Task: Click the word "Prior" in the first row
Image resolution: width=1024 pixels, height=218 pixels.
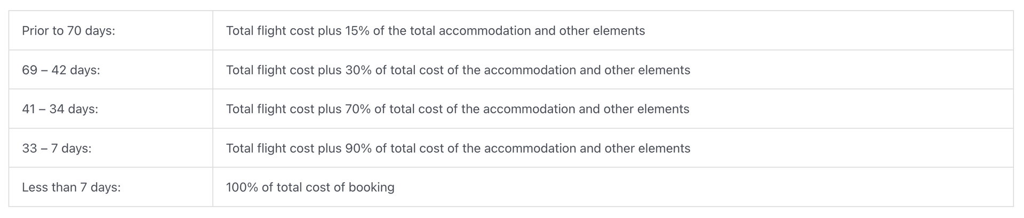Action: (x=35, y=31)
